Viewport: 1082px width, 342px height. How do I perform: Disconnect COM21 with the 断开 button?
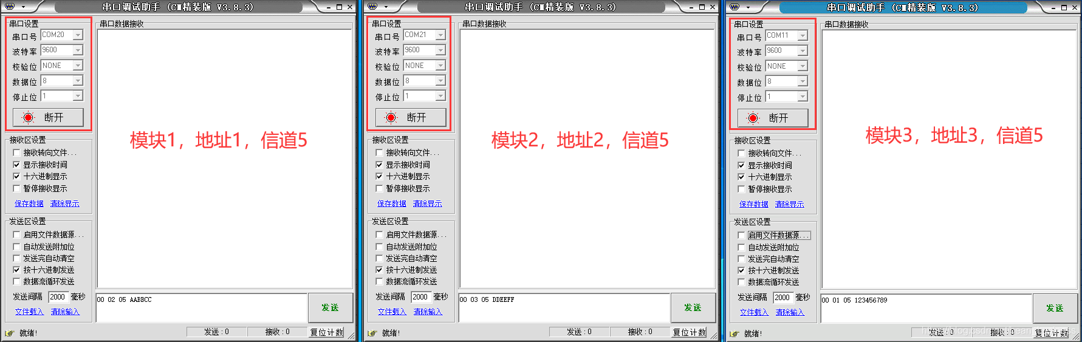[x=411, y=117]
